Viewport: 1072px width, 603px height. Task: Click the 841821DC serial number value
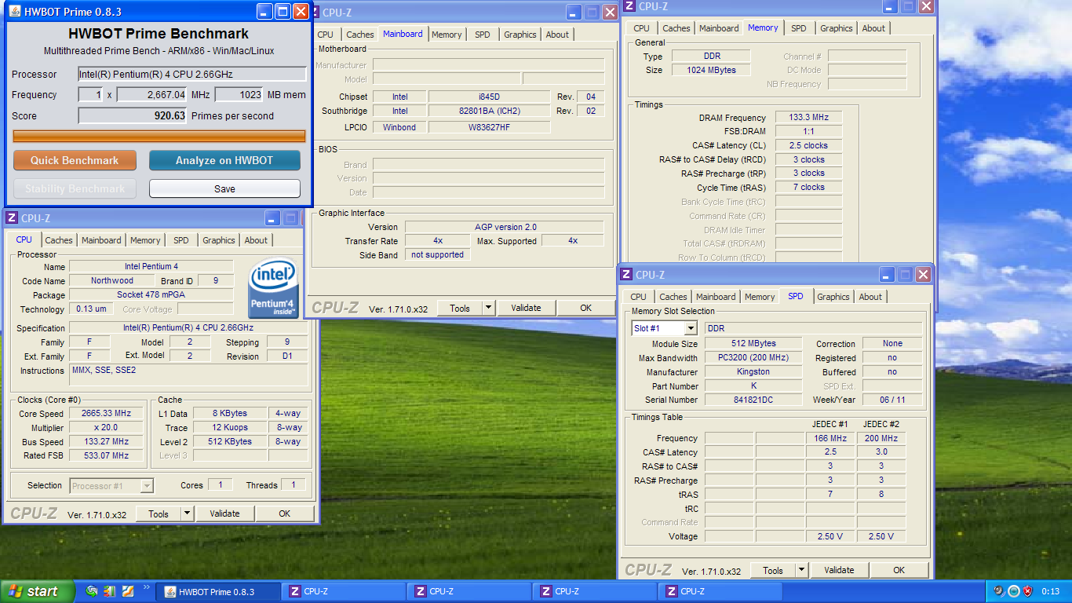point(753,400)
